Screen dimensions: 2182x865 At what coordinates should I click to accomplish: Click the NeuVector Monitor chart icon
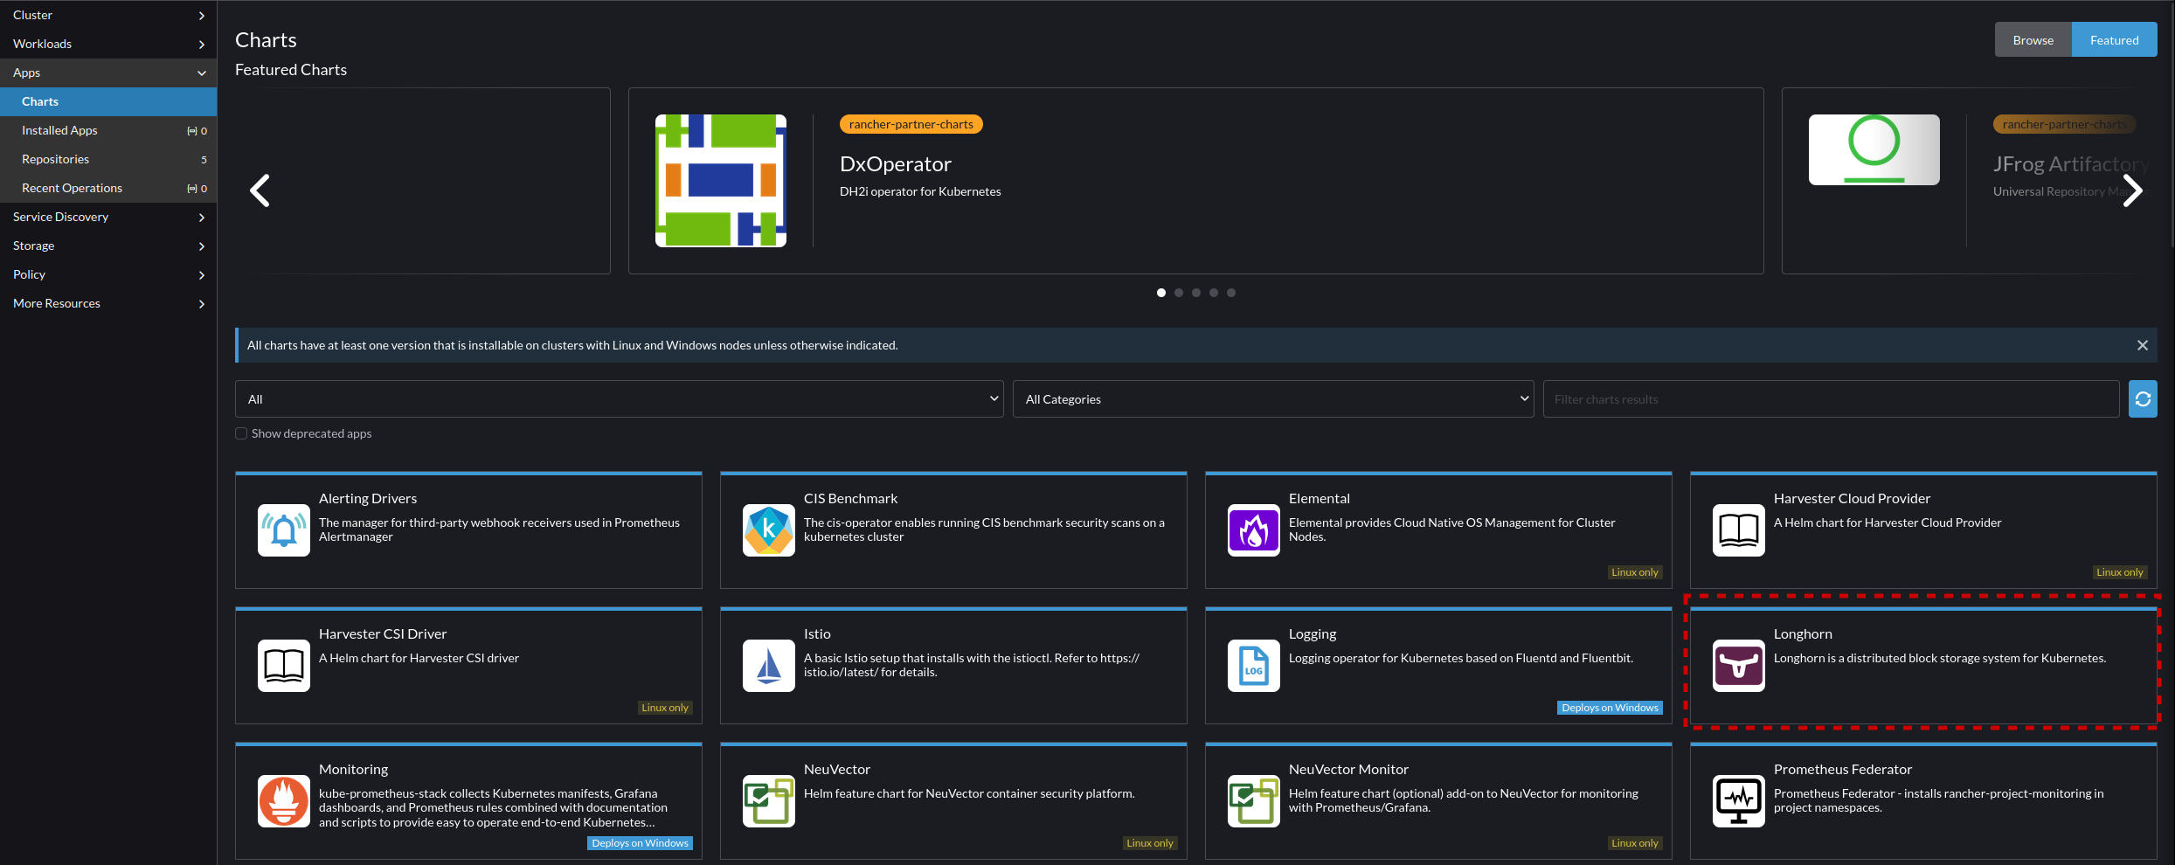tap(1254, 801)
